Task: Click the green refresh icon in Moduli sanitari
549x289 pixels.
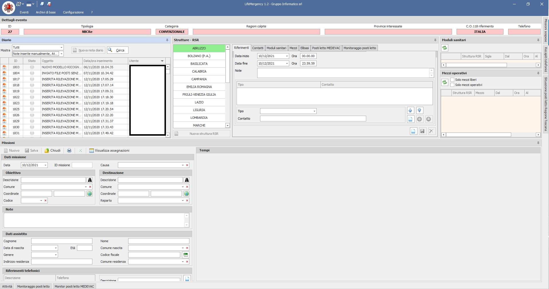Action: [445, 48]
